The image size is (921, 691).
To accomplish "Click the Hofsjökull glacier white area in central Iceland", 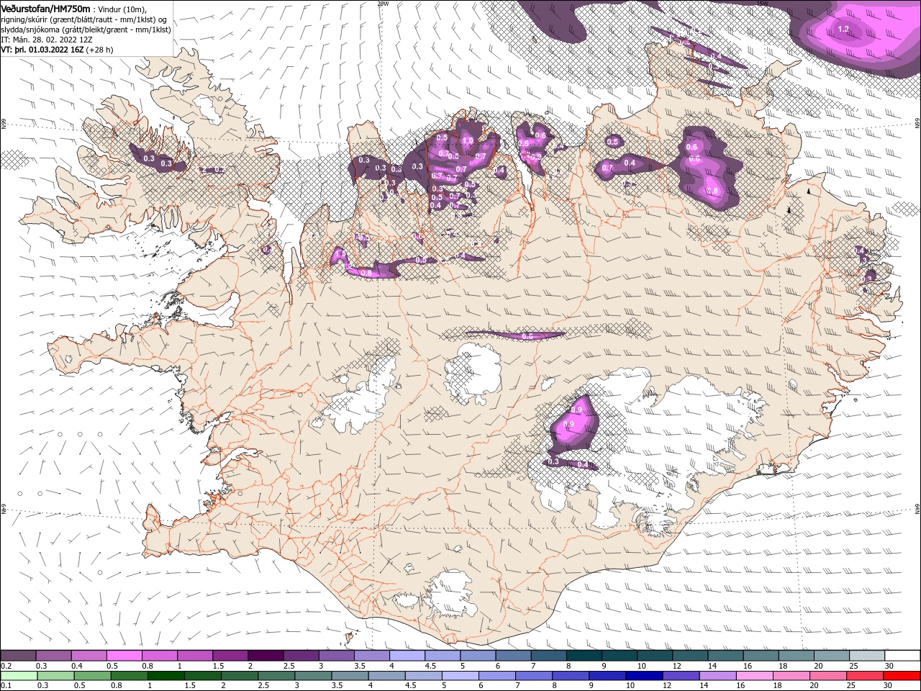I will 473,374.
